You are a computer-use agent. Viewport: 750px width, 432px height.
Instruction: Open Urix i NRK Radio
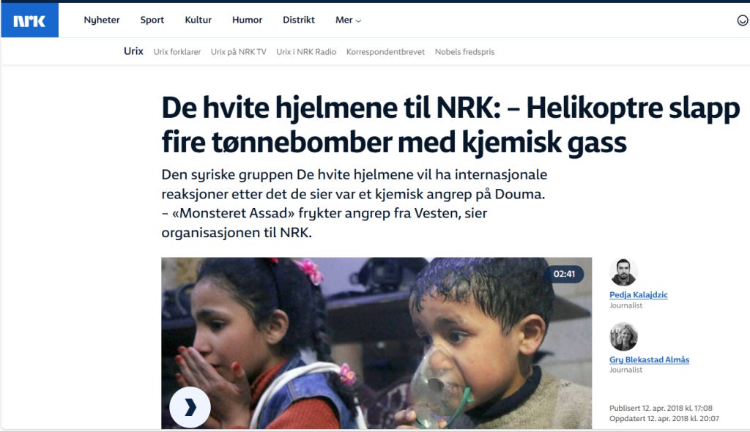(x=306, y=52)
